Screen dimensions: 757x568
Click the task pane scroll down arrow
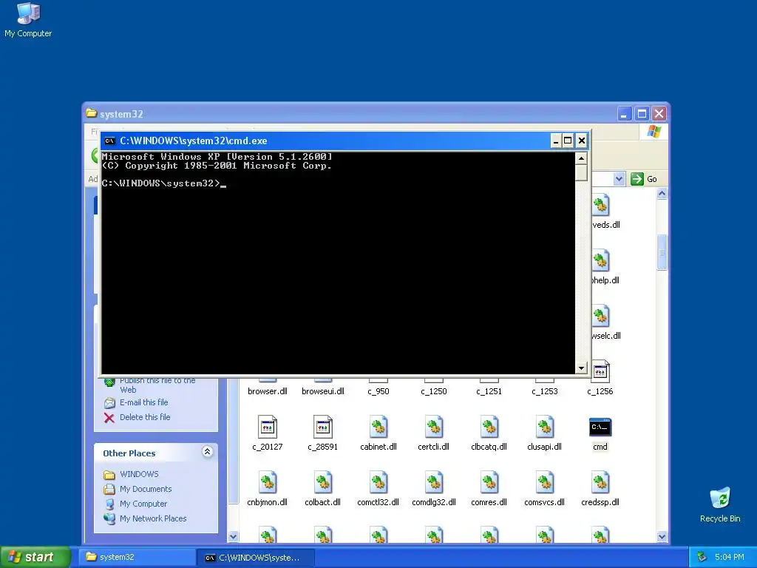tap(233, 537)
